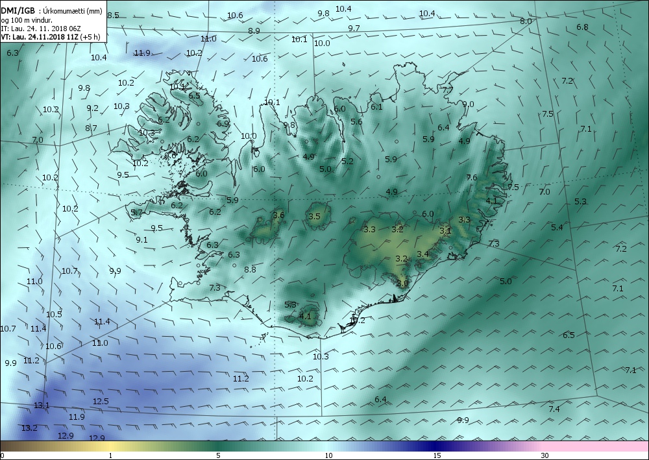
Task: Click the 5.2 value on the map
Action: click(x=348, y=162)
